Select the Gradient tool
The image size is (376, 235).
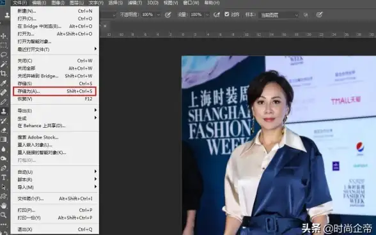[x=4, y=140]
